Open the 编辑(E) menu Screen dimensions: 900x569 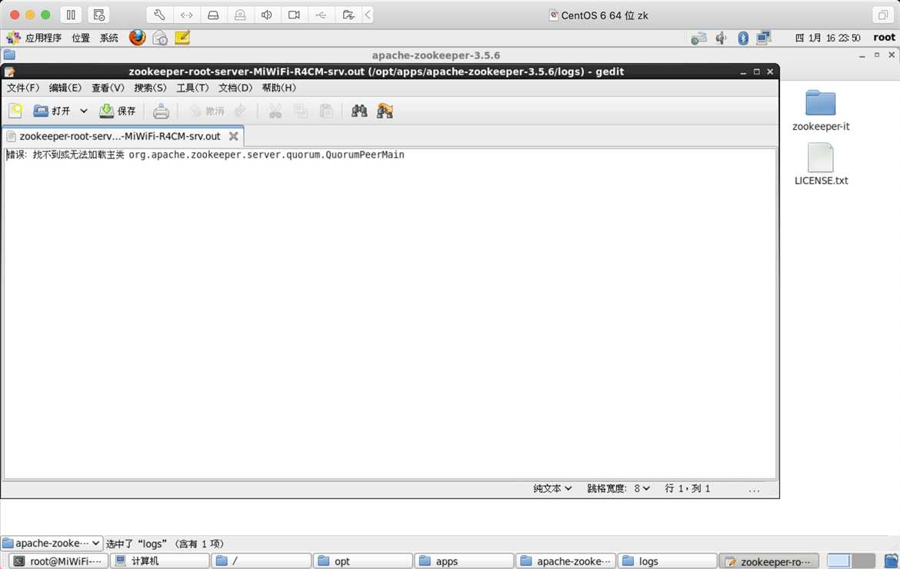click(65, 88)
